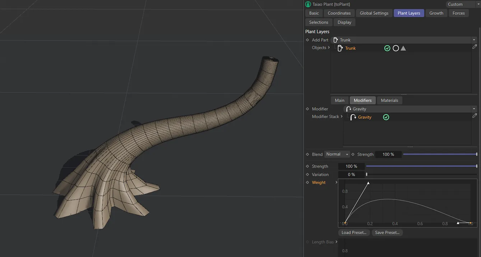
Task: Switch to the Growth tab
Action: point(436,13)
